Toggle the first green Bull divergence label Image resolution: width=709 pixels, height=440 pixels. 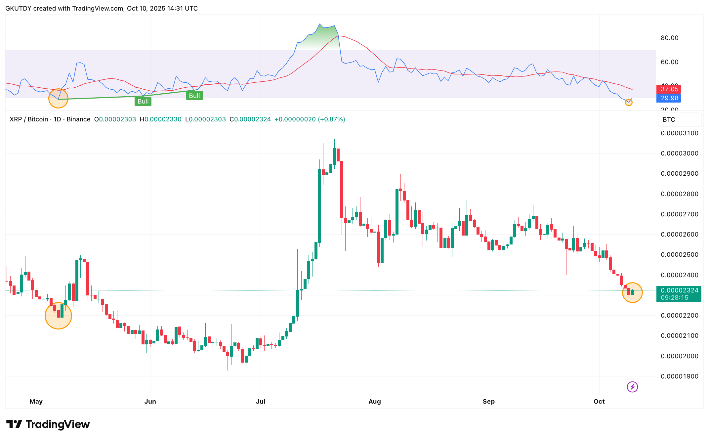143,101
